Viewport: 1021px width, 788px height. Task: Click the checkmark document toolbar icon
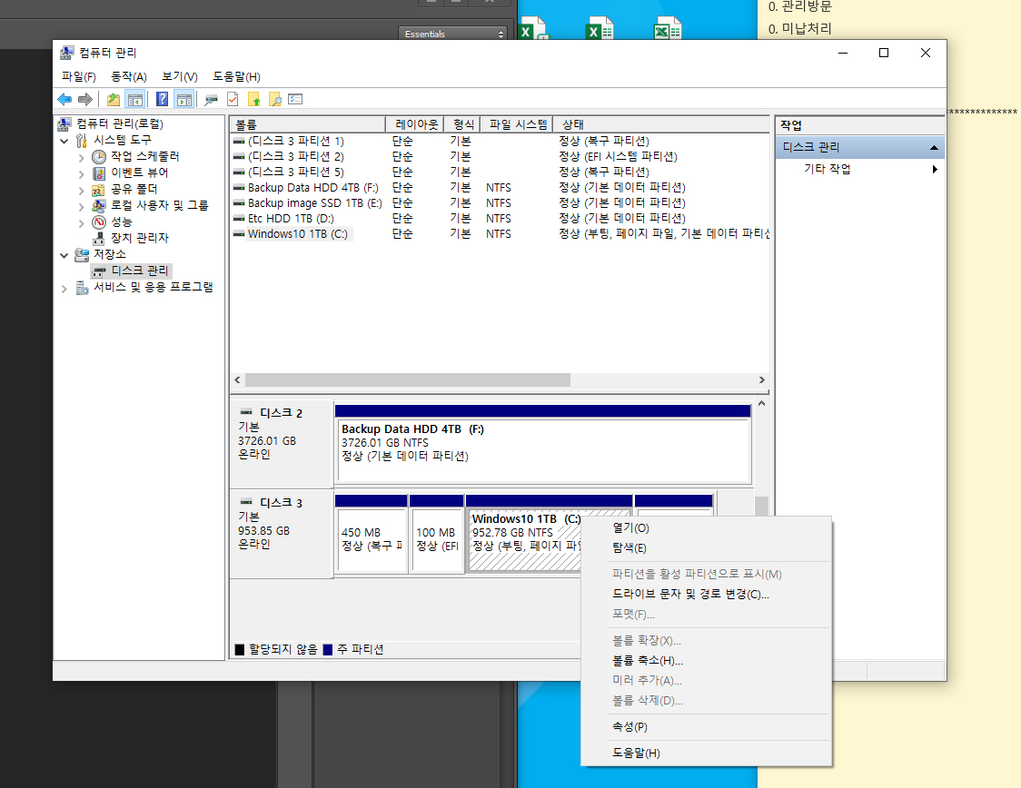pos(233,100)
